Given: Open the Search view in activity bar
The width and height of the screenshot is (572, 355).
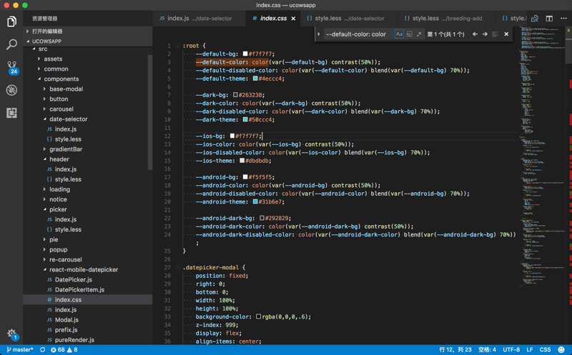Looking at the screenshot, I should click(11, 44).
